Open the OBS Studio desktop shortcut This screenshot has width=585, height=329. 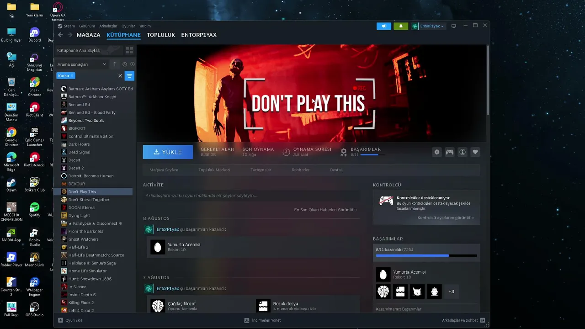coord(34,310)
